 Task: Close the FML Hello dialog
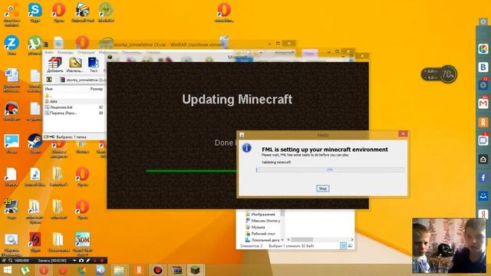tap(403, 134)
